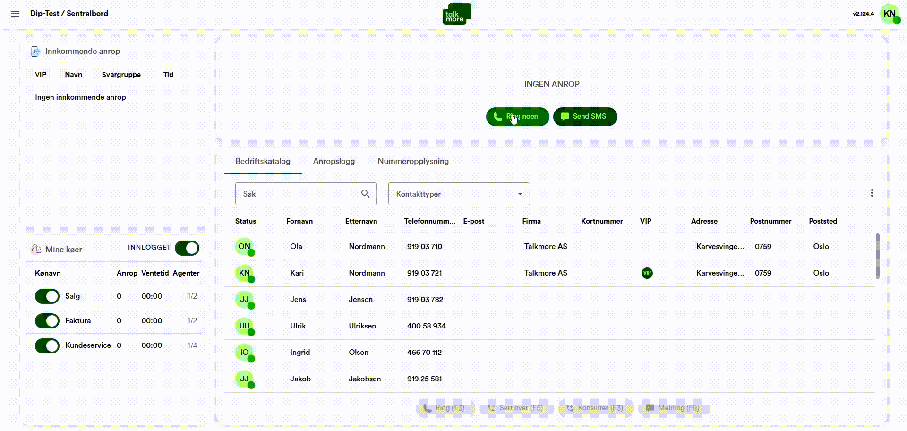The image size is (907, 431).
Task: Turn off the Salg queue toggle
Action: [47, 296]
